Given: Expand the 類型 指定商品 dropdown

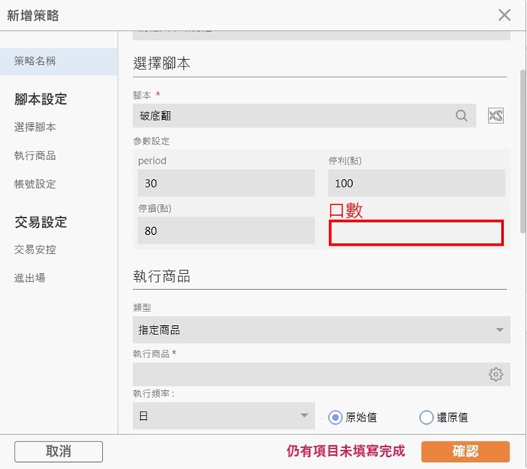Looking at the screenshot, I should 321,331.
